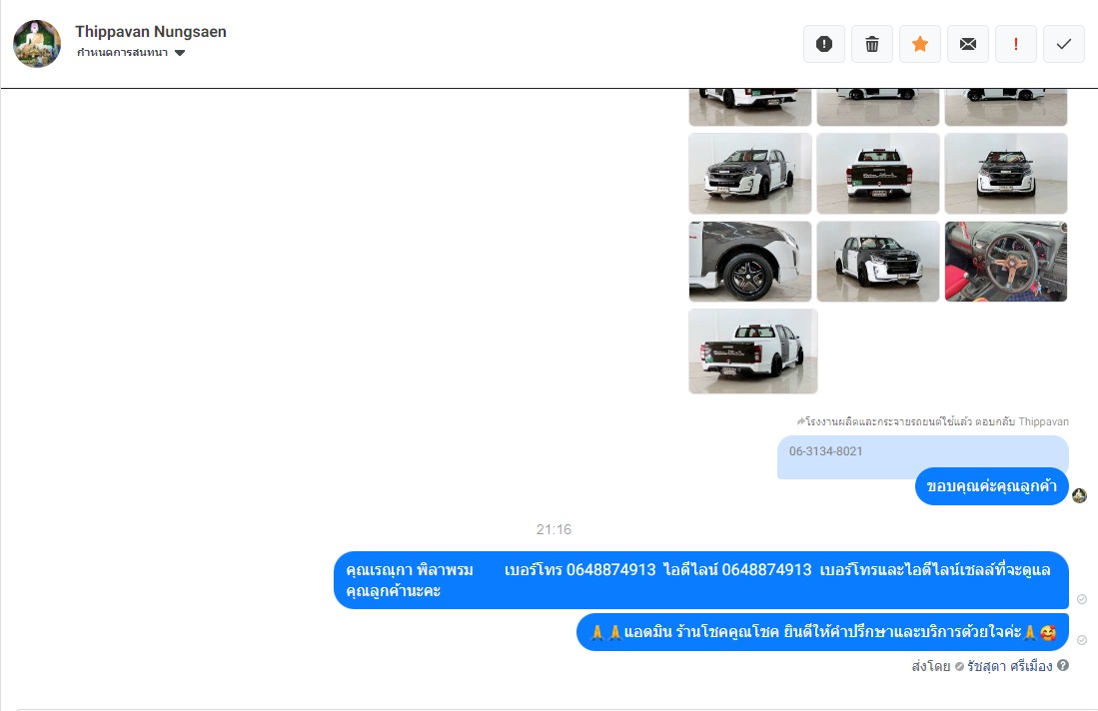Open the truck photo left of the rear view photo

coord(750,174)
